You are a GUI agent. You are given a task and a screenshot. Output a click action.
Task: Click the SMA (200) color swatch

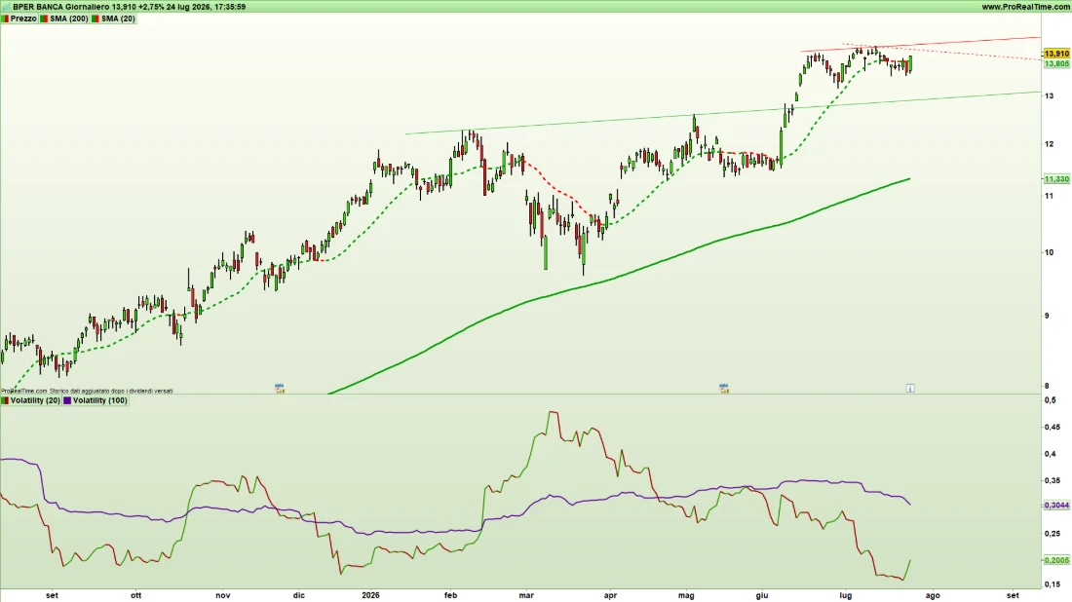(44, 19)
